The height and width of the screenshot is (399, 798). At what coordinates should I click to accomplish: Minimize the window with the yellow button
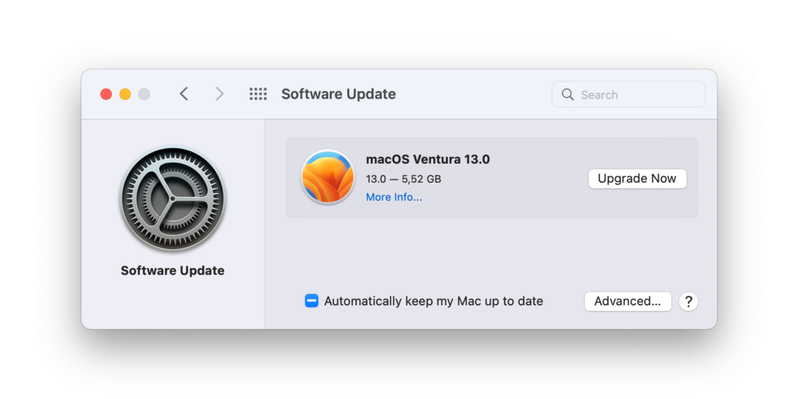(125, 94)
